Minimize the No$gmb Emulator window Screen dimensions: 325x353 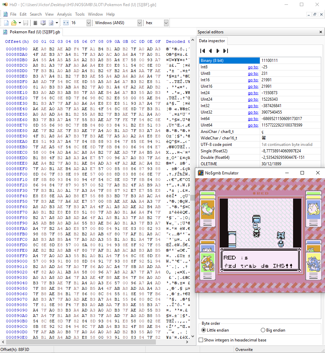287,173
